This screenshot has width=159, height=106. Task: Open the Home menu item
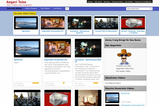90,2
